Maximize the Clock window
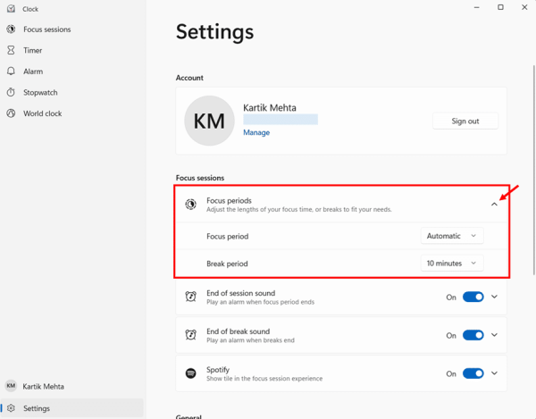This screenshot has width=536, height=419. coord(500,7)
